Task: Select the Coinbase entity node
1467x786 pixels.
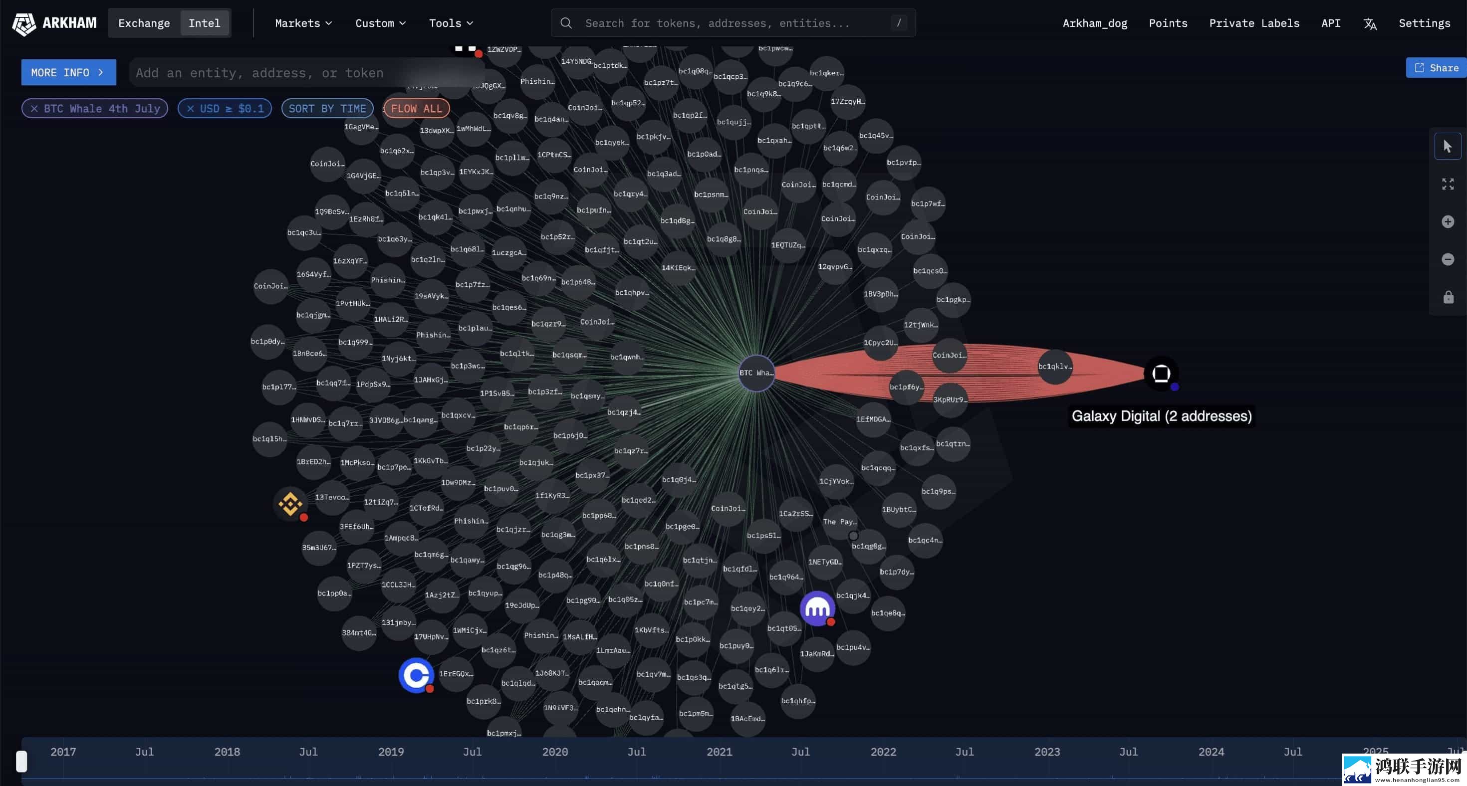Action: [x=416, y=675]
